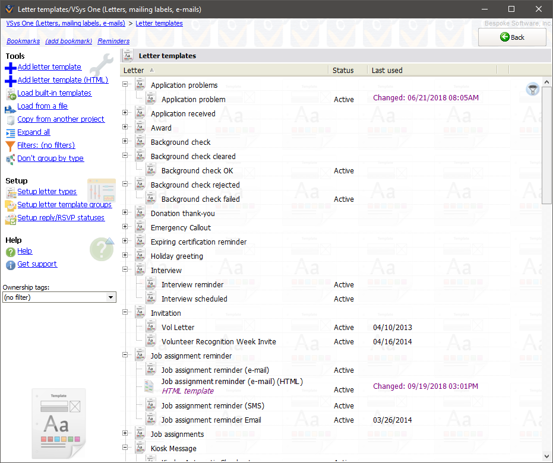Click the Expand all list icon
The height and width of the screenshot is (463, 553).
pos(10,132)
